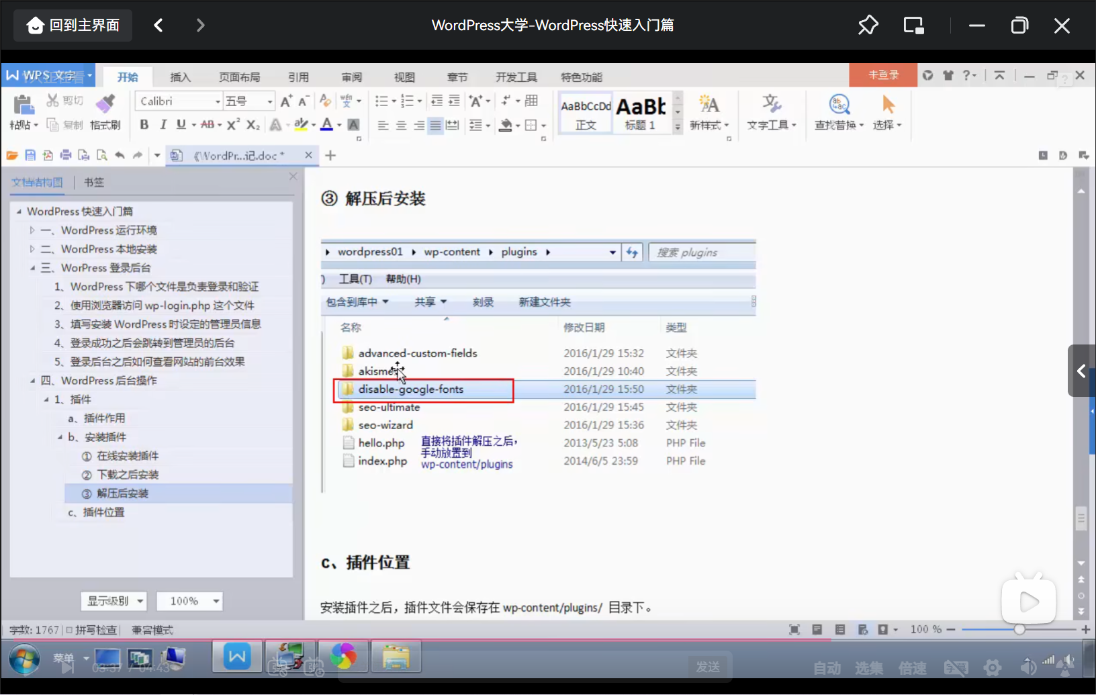Open the 审阅 ribbon tab

[351, 77]
